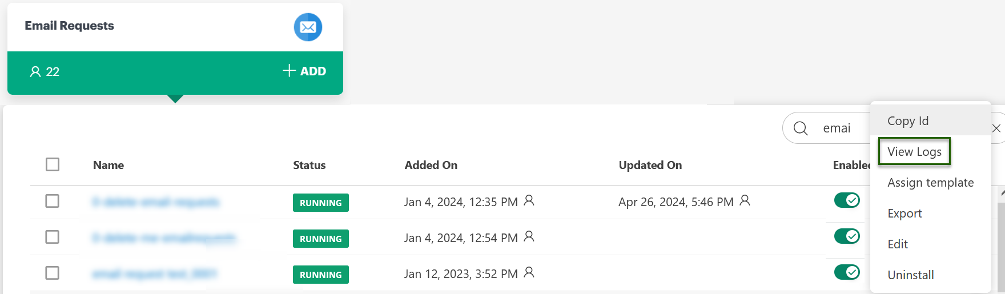Viewport: 1005px width, 294px height.
Task: Select Copy Id in the context menu
Action: pyautogui.click(x=908, y=121)
